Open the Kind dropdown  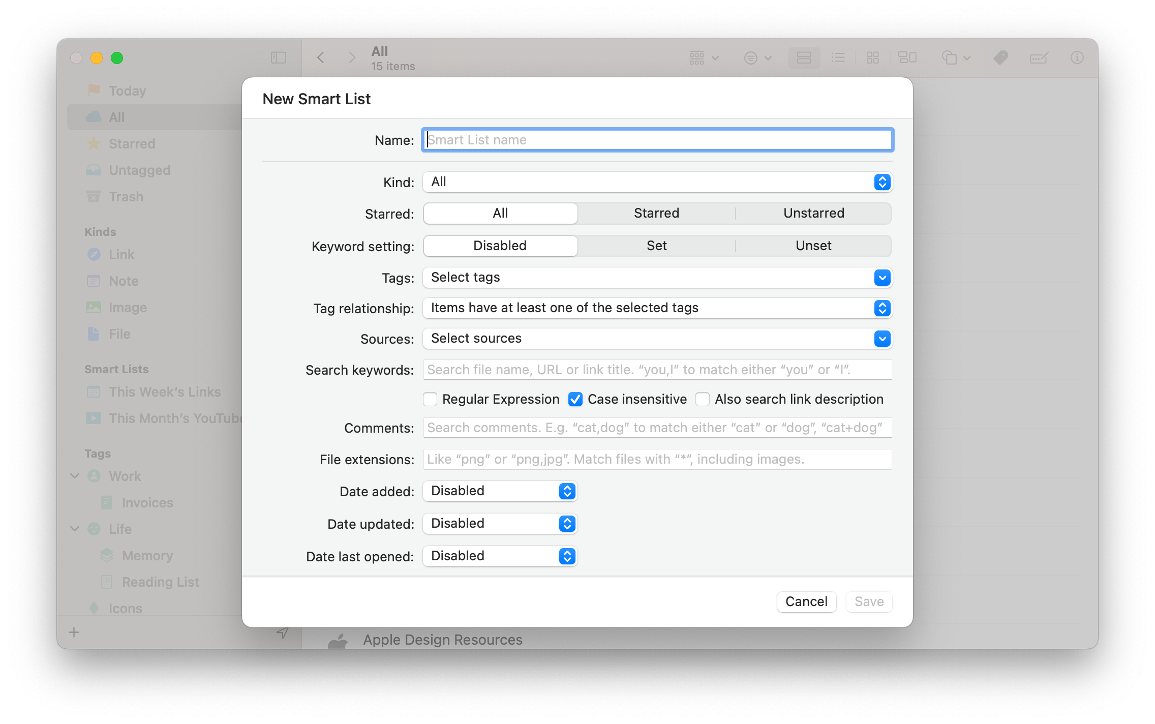(x=657, y=182)
